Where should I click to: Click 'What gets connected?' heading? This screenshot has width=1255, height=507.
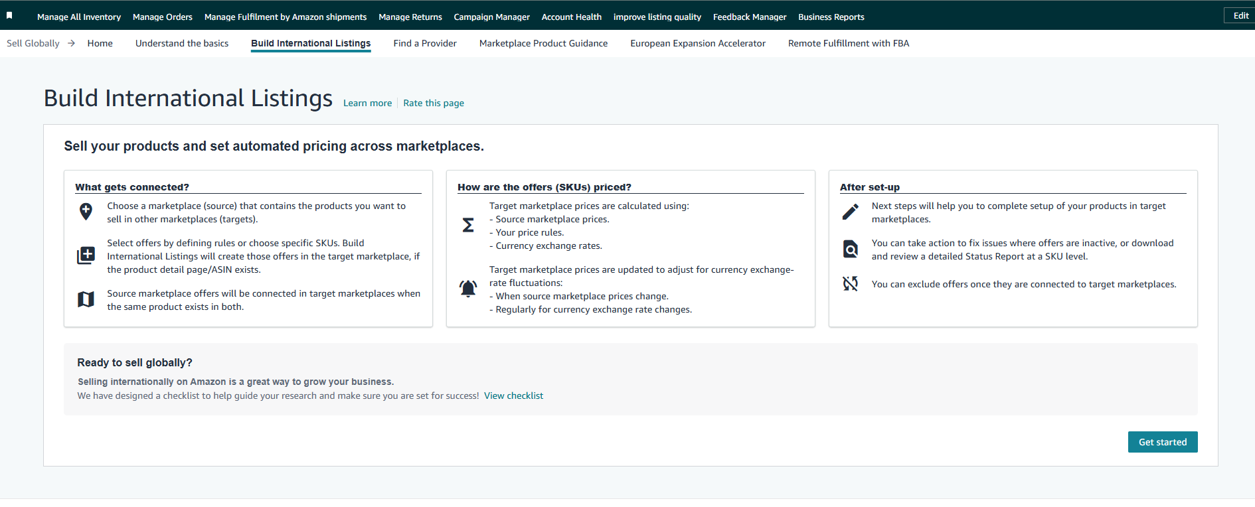132,187
